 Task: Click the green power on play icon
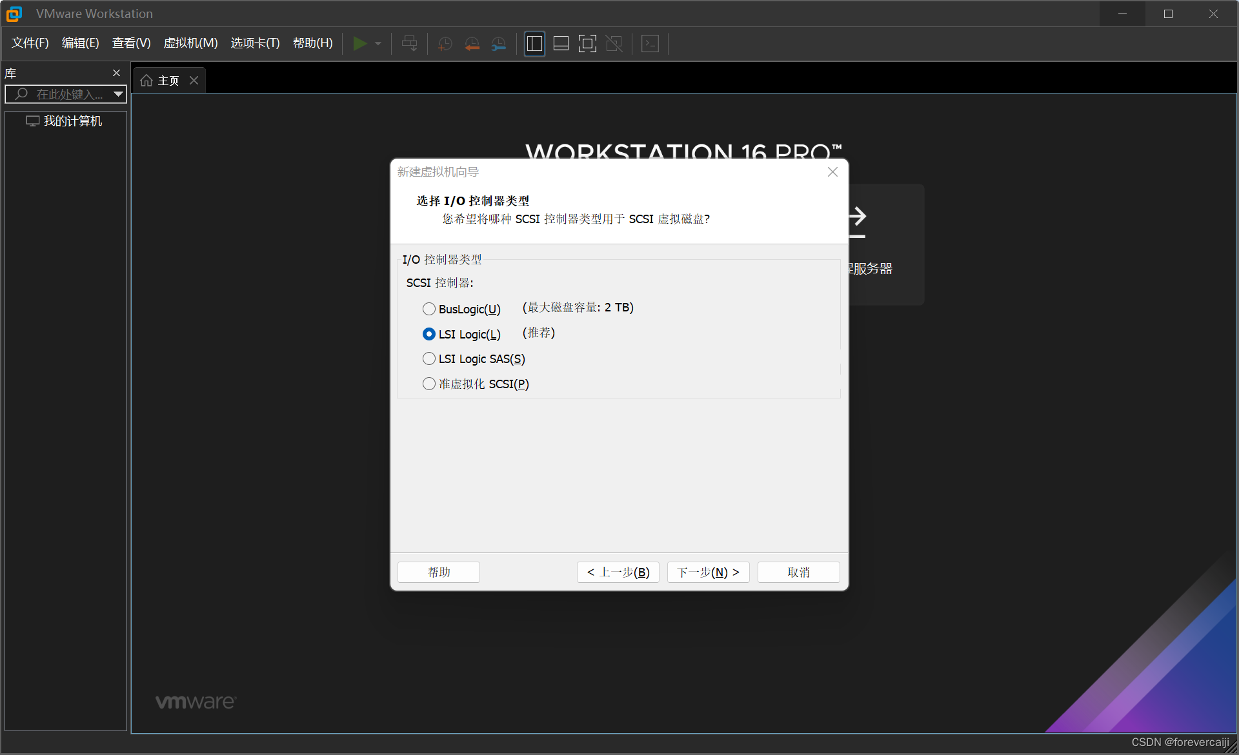pyautogui.click(x=359, y=44)
